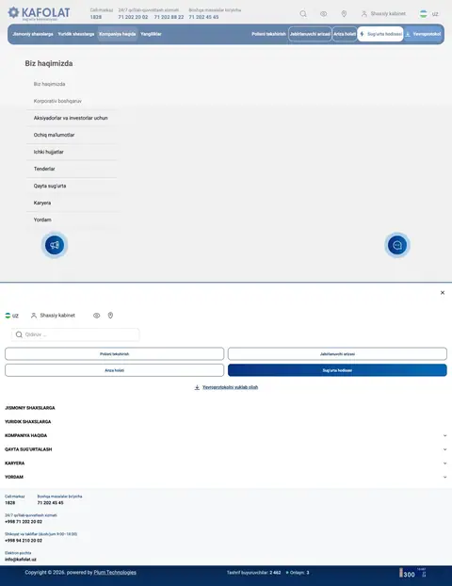
Task: Click white Sug'urta hodisasi nav button
Action: [380, 34]
